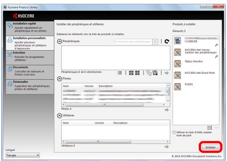Click the Utilitaires horizontal scrollbar thumb
This screenshot has width=227, height=161.
[98, 141]
